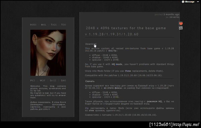Image resolution: width=201 pixels, height=128 pixels.
Task: Follow the 'из этого фикса' link
Action: point(113,88)
